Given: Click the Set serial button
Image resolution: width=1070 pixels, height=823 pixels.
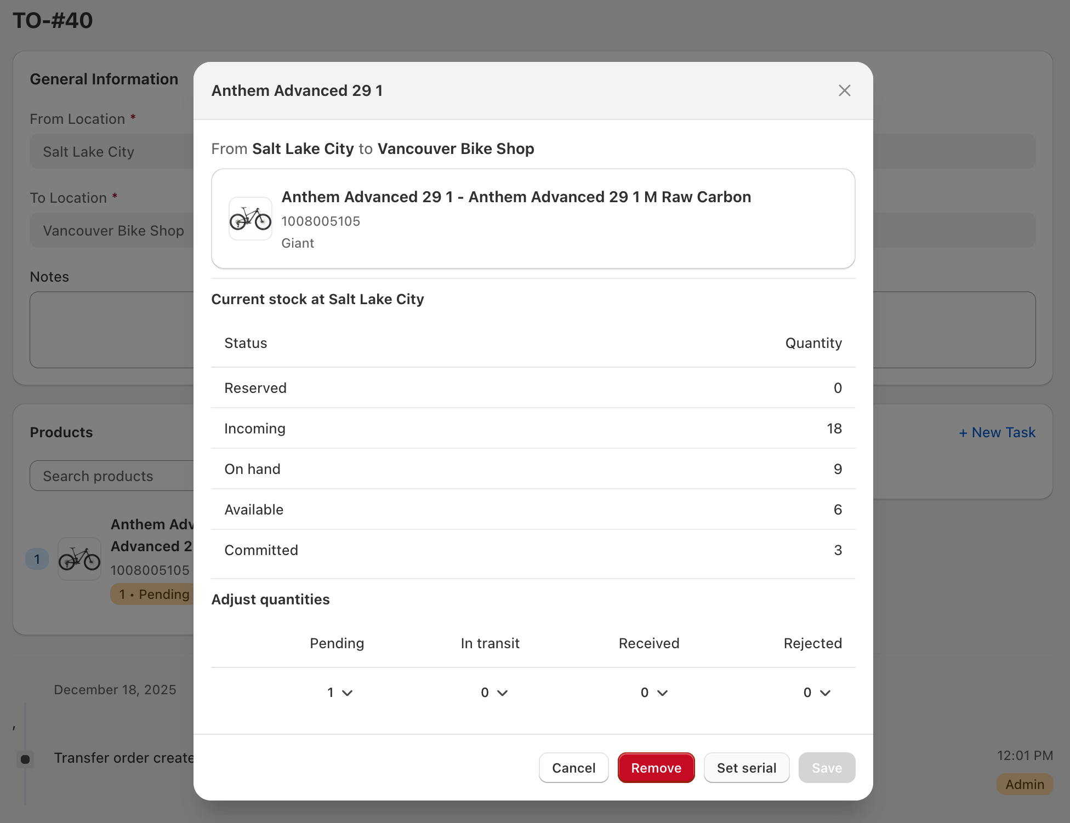Looking at the screenshot, I should click(x=746, y=768).
